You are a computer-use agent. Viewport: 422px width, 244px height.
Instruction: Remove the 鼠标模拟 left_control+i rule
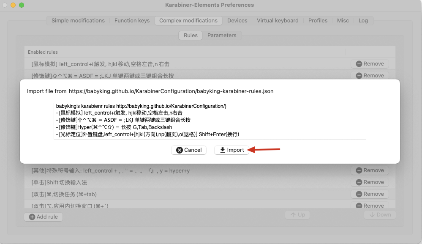pyautogui.click(x=370, y=64)
